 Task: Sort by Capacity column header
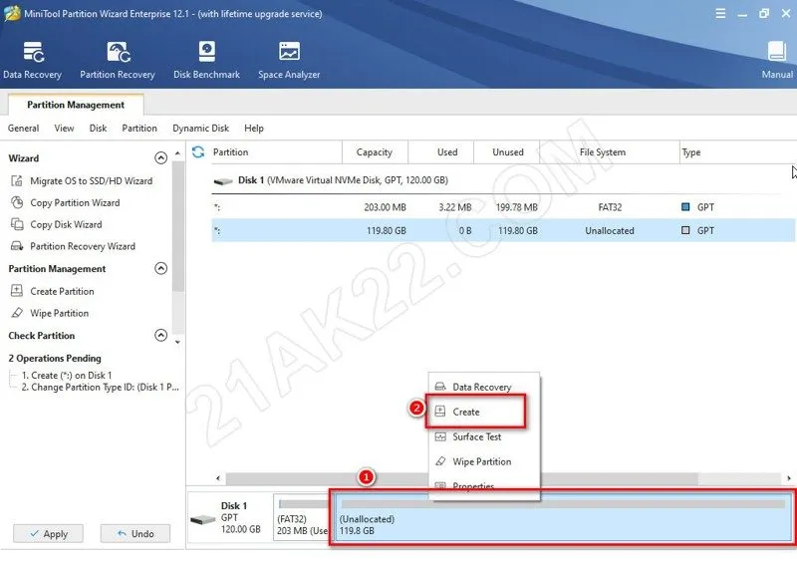(x=375, y=152)
